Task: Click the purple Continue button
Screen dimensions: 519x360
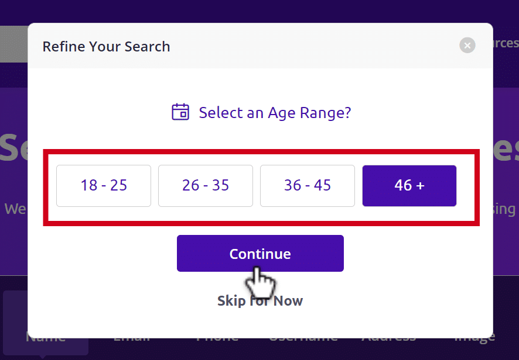Action: point(260,253)
